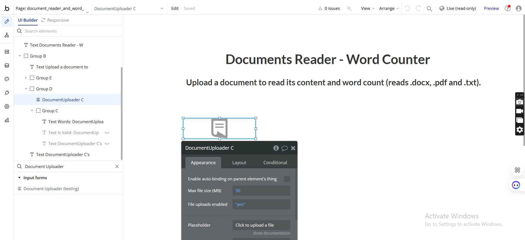Open the Plugins tab icon
The width and height of the screenshot is (525, 240).
click(x=7, y=93)
